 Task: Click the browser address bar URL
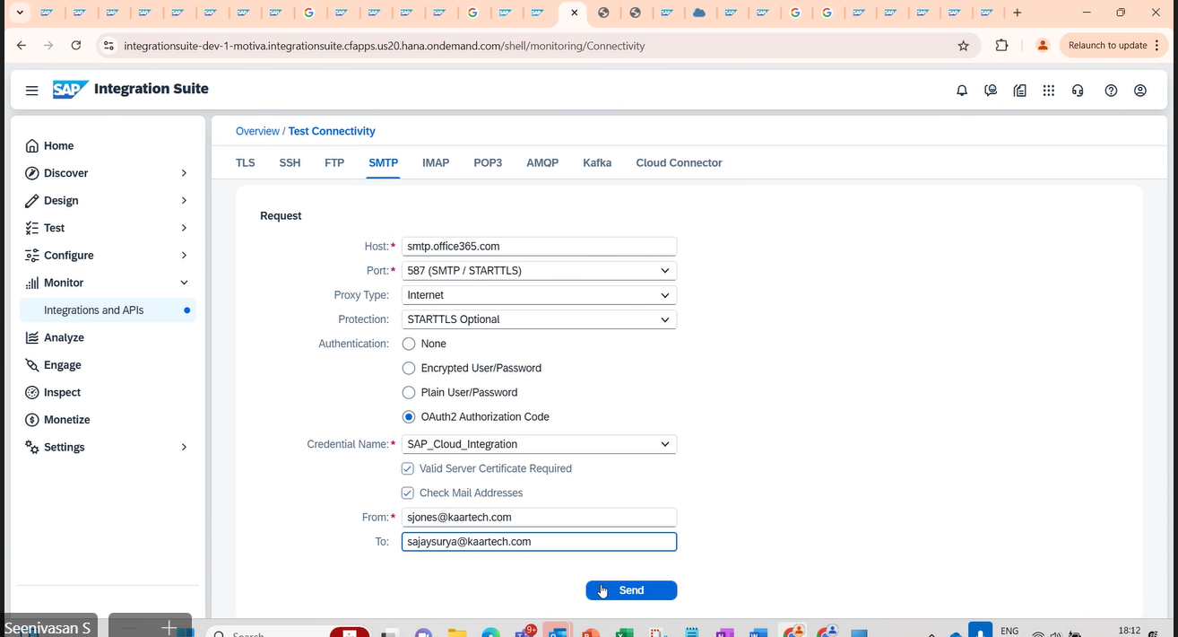point(384,46)
